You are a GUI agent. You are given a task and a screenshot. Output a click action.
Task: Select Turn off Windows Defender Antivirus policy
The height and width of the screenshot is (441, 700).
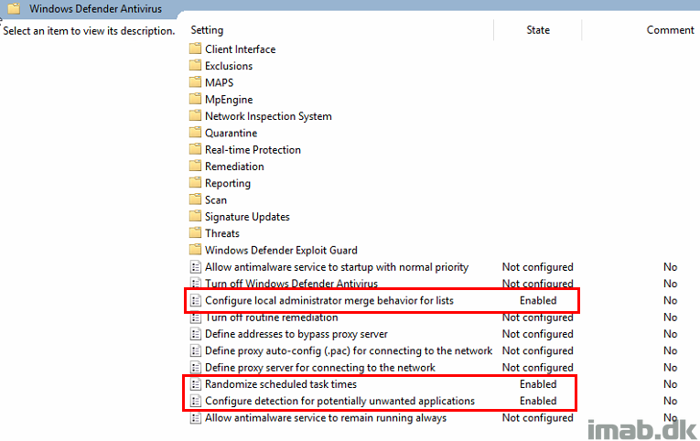(x=291, y=284)
